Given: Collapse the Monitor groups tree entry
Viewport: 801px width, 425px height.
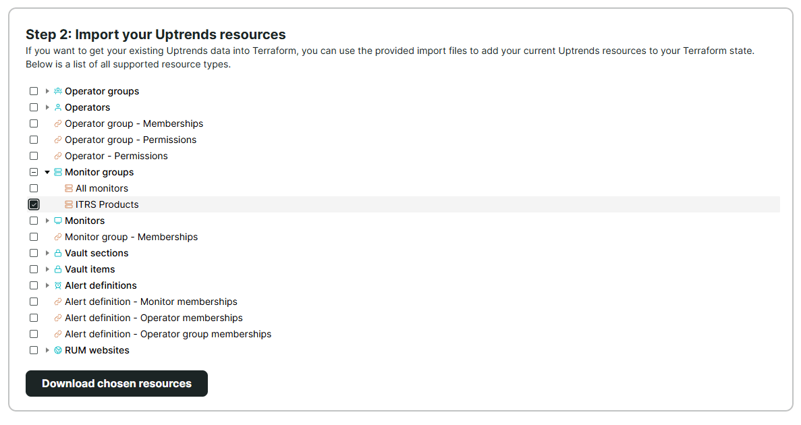Looking at the screenshot, I should point(47,171).
